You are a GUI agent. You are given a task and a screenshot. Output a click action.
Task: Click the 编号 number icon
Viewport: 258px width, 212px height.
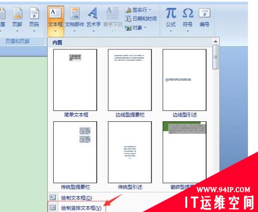204,13
